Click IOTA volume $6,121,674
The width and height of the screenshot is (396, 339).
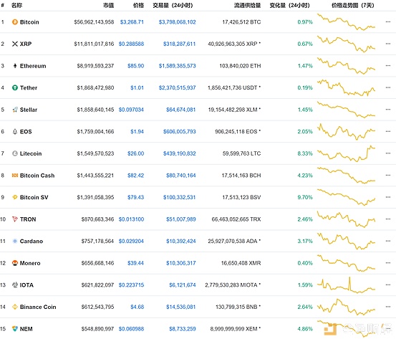point(183,285)
